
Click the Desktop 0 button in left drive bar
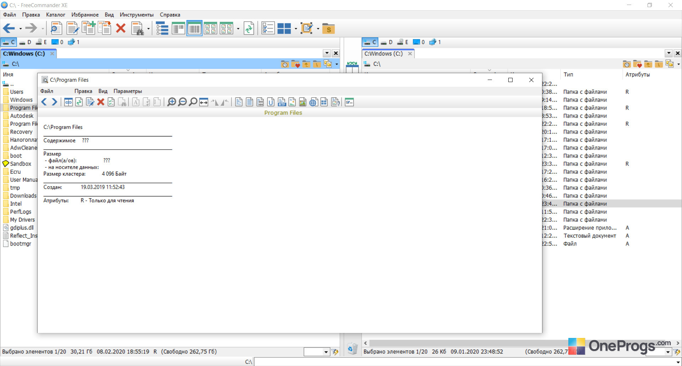point(58,42)
